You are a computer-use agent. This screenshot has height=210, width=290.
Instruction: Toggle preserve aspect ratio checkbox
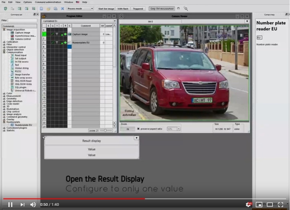(x=138, y=129)
